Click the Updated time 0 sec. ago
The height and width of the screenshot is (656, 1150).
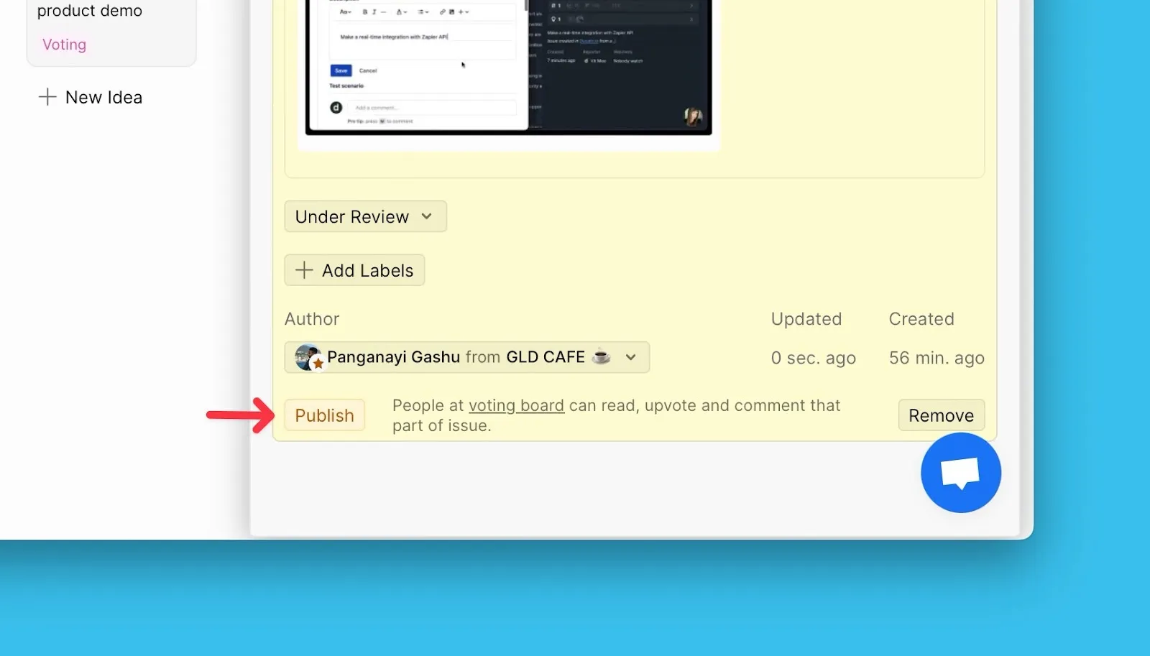click(813, 358)
